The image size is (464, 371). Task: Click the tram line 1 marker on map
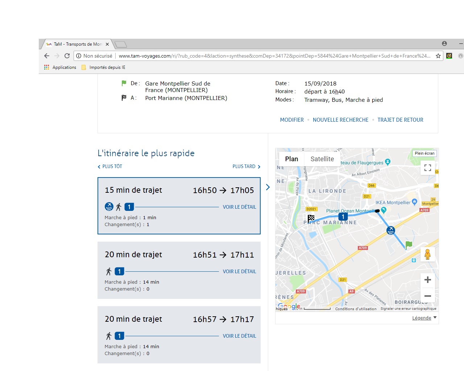pyautogui.click(x=343, y=217)
